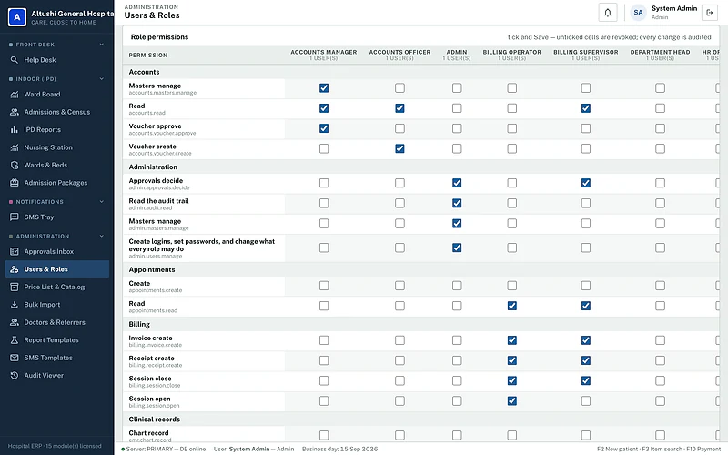Screen dimensions: 728x455
Task: Click the Accounts Manager column header
Action: (324, 55)
